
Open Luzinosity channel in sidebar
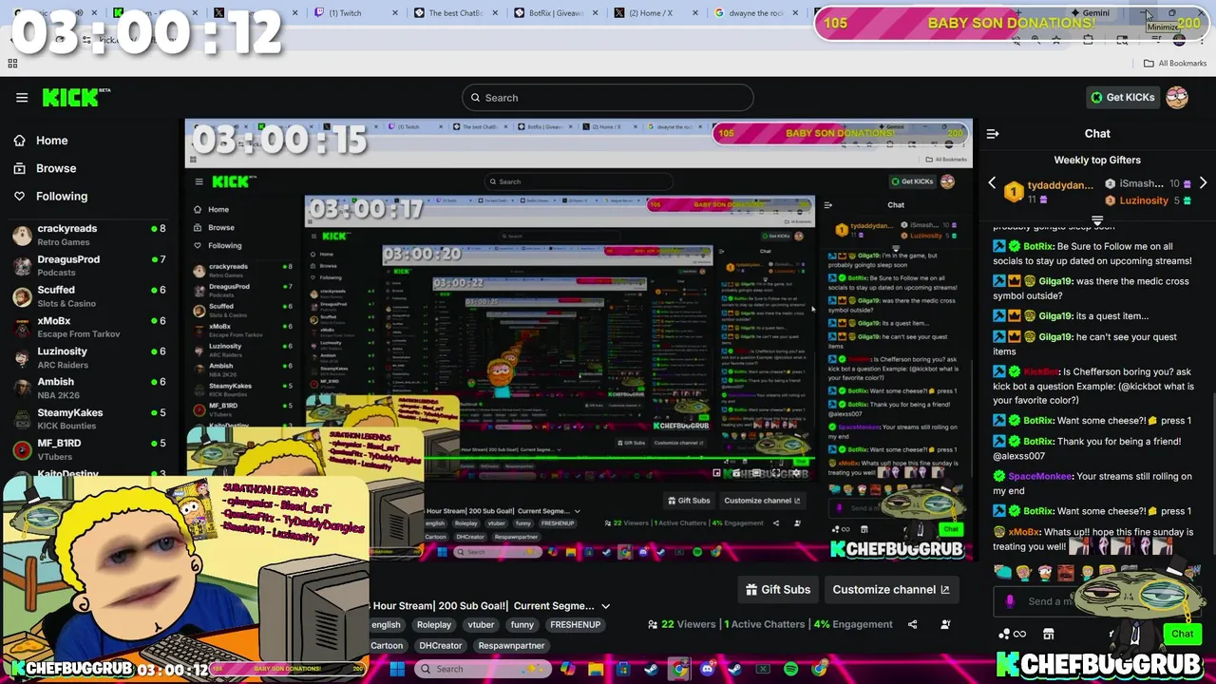tap(89, 357)
